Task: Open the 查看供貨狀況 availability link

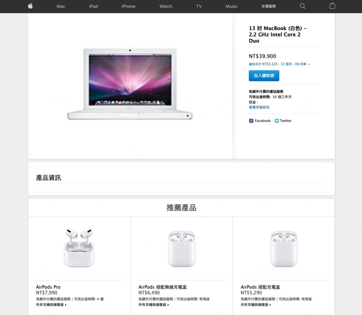Action: [259, 107]
